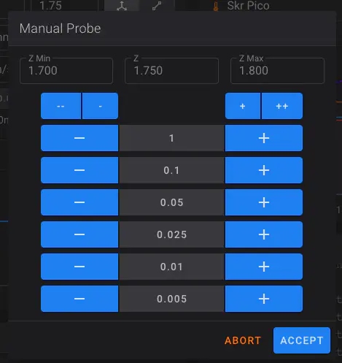Decrease Z by 0.05
This screenshot has height=363, width=342.
[x=79, y=202]
